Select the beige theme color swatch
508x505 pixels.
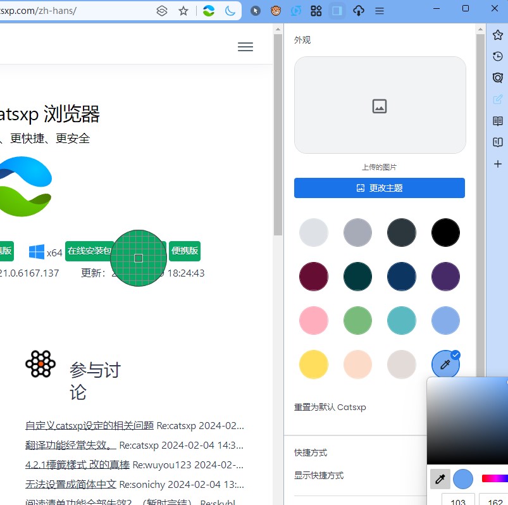point(402,365)
